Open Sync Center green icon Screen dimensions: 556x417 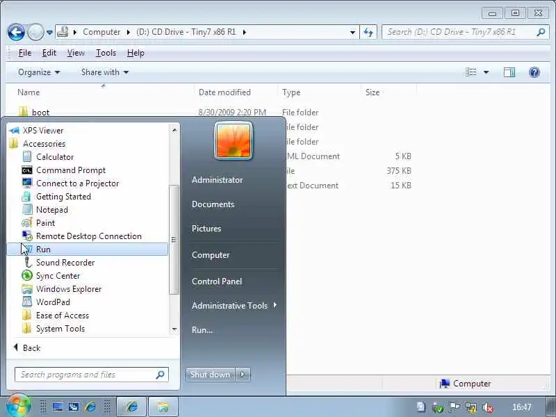27,275
